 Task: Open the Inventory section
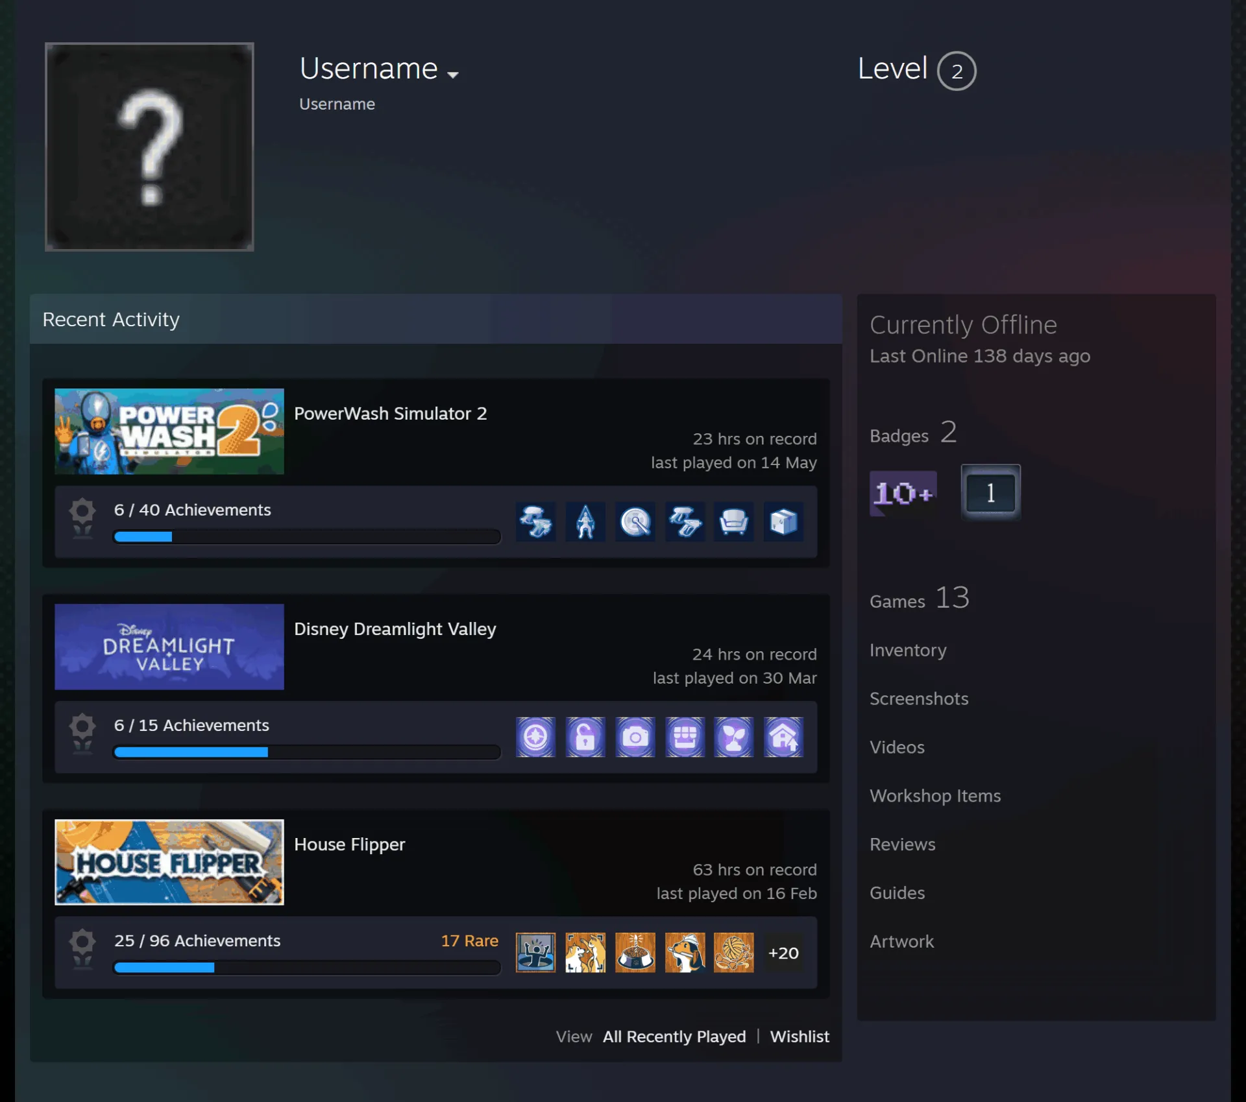(908, 650)
